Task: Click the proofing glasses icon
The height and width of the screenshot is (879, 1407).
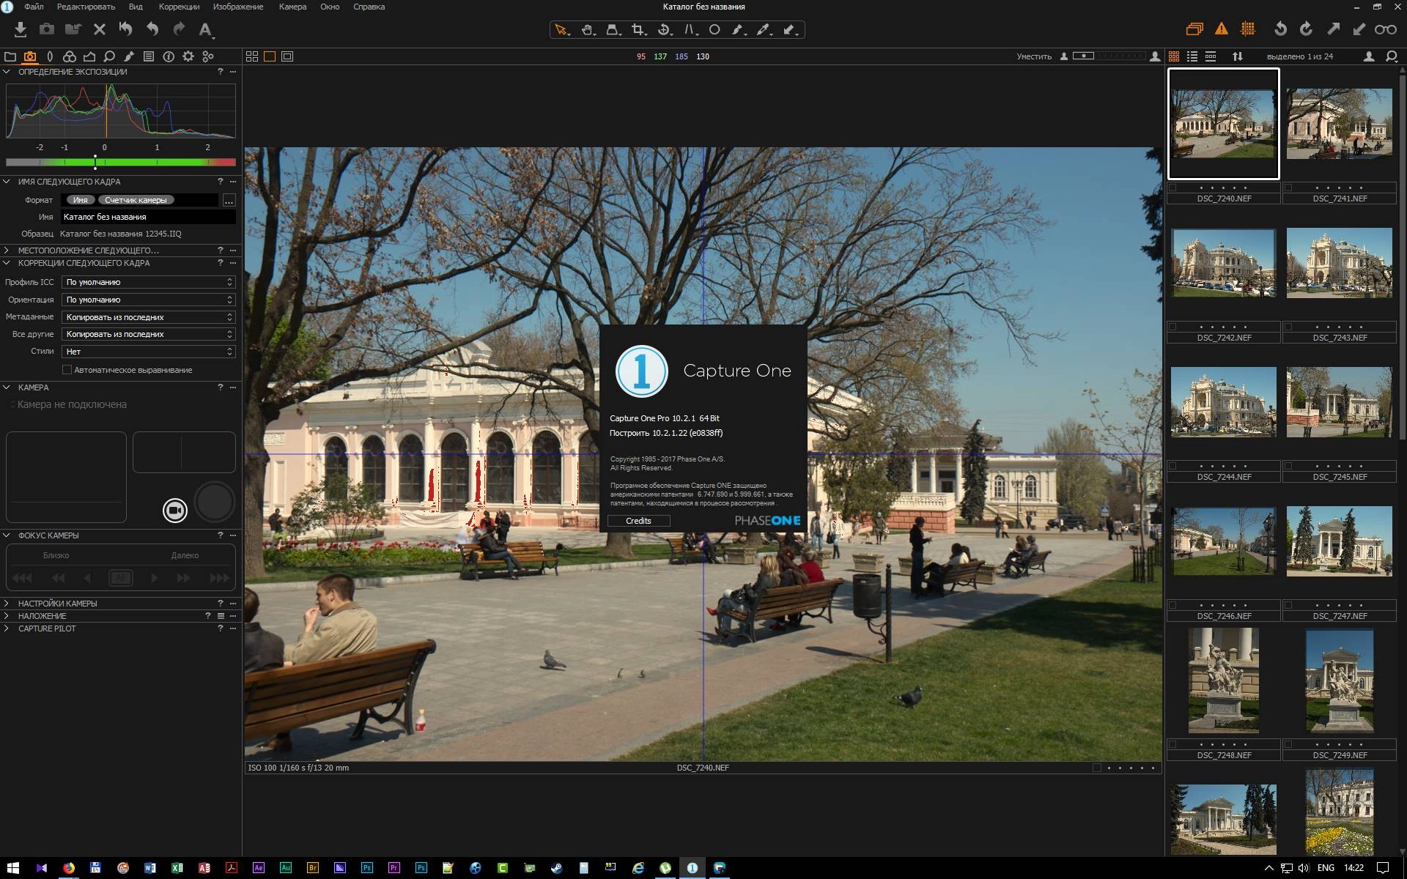Action: click(x=1385, y=29)
